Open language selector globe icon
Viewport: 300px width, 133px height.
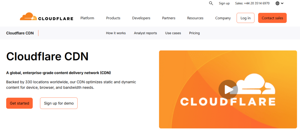coord(277,3)
